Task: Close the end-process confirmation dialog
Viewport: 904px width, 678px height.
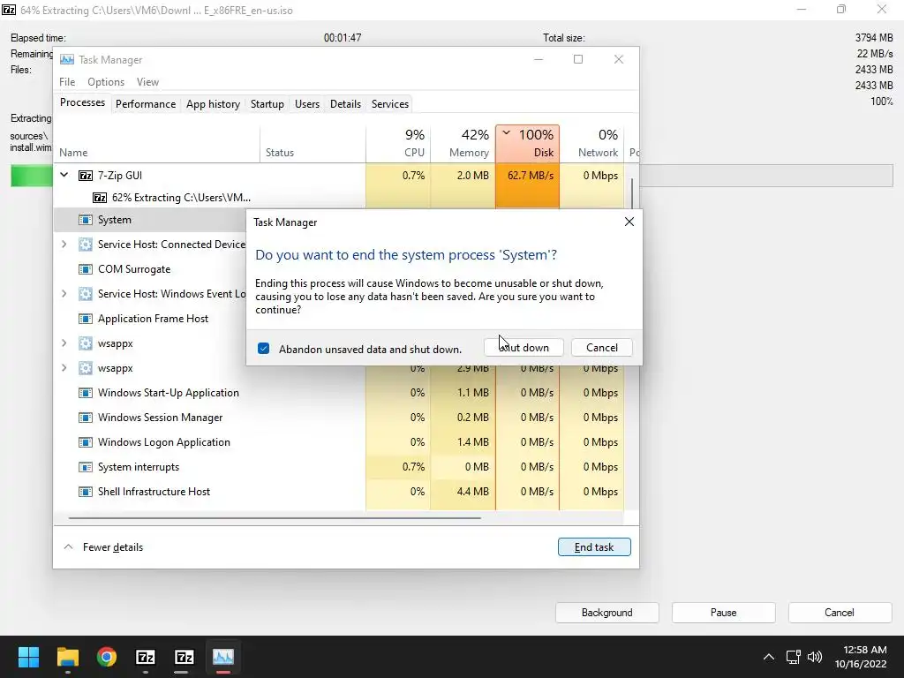Action: [629, 222]
